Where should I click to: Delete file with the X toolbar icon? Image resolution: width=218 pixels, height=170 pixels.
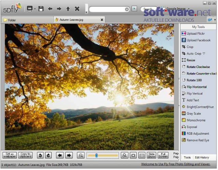(77, 9)
